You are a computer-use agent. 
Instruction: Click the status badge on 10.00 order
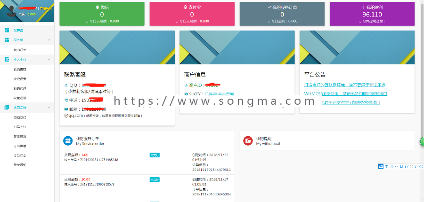155,179
